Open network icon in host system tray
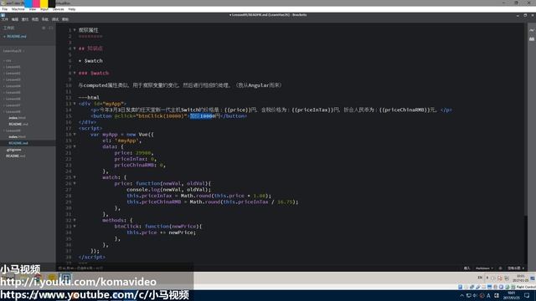This screenshot has height=301, width=536. click(469, 295)
